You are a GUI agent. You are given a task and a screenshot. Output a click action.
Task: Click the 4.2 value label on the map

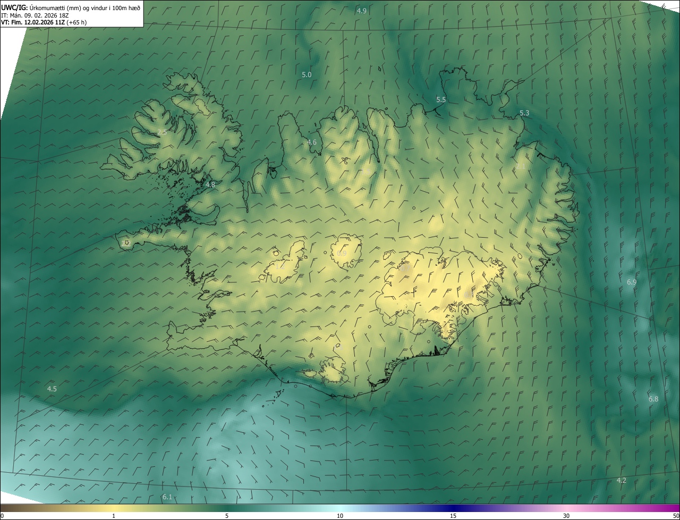tap(622, 480)
